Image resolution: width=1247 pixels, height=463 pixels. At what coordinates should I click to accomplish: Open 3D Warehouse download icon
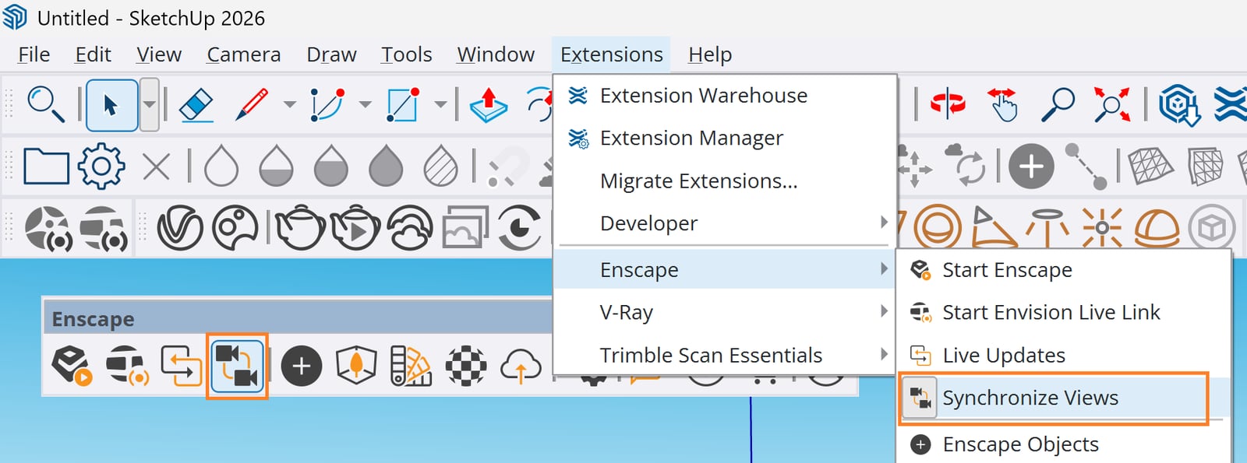(x=1179, y=104)
